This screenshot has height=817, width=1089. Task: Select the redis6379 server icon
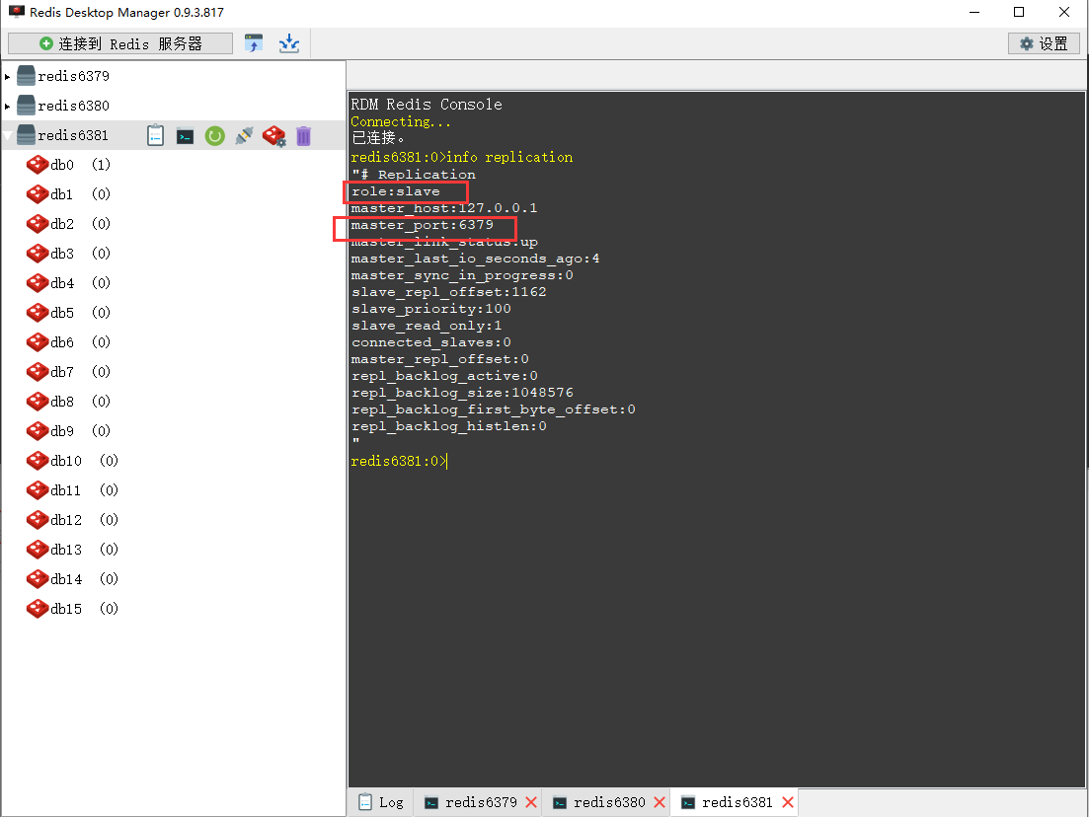(x=26, y=76)
